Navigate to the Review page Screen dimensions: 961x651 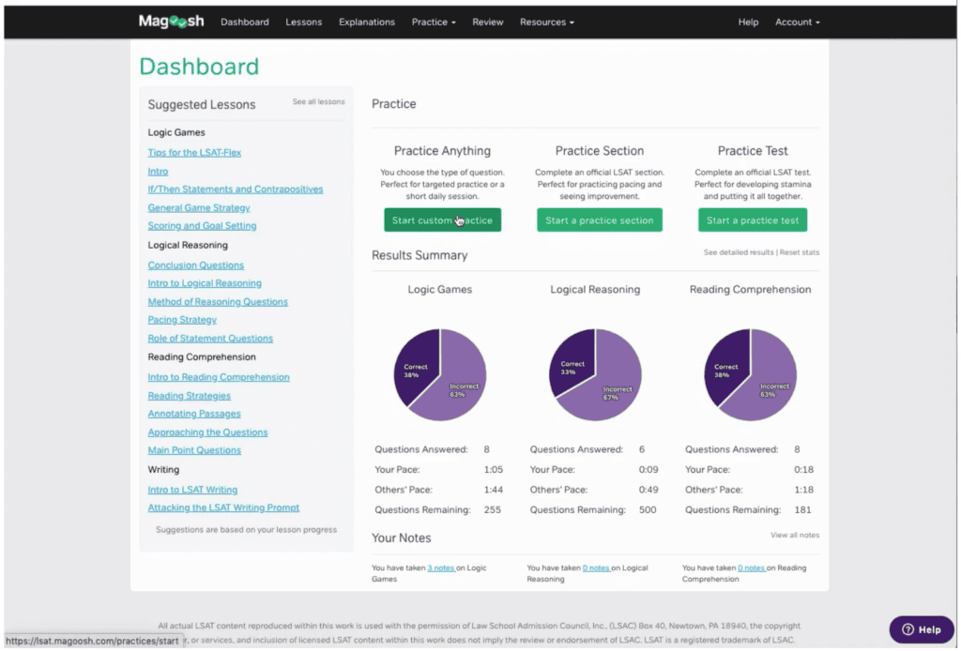coord(487,22)
